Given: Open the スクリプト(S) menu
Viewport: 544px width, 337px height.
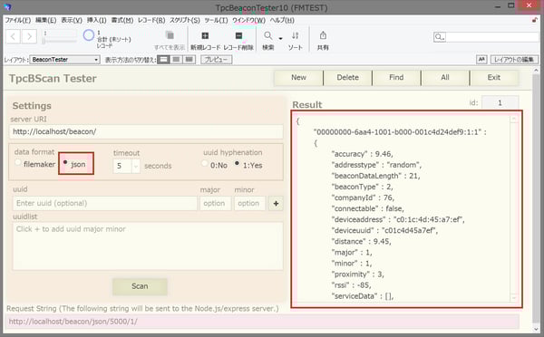Looking at the screenshot, I should point(185,20).
